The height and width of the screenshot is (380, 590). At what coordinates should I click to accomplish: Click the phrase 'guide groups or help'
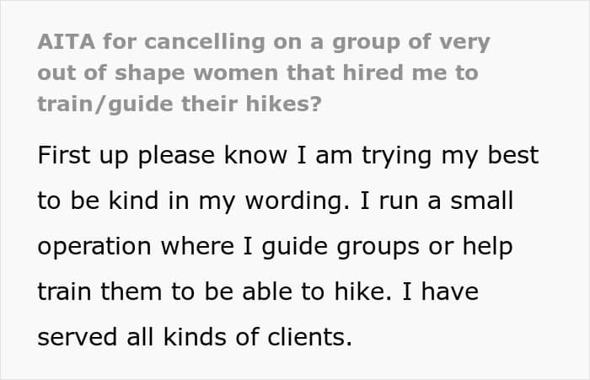click(x=387, y=247)
